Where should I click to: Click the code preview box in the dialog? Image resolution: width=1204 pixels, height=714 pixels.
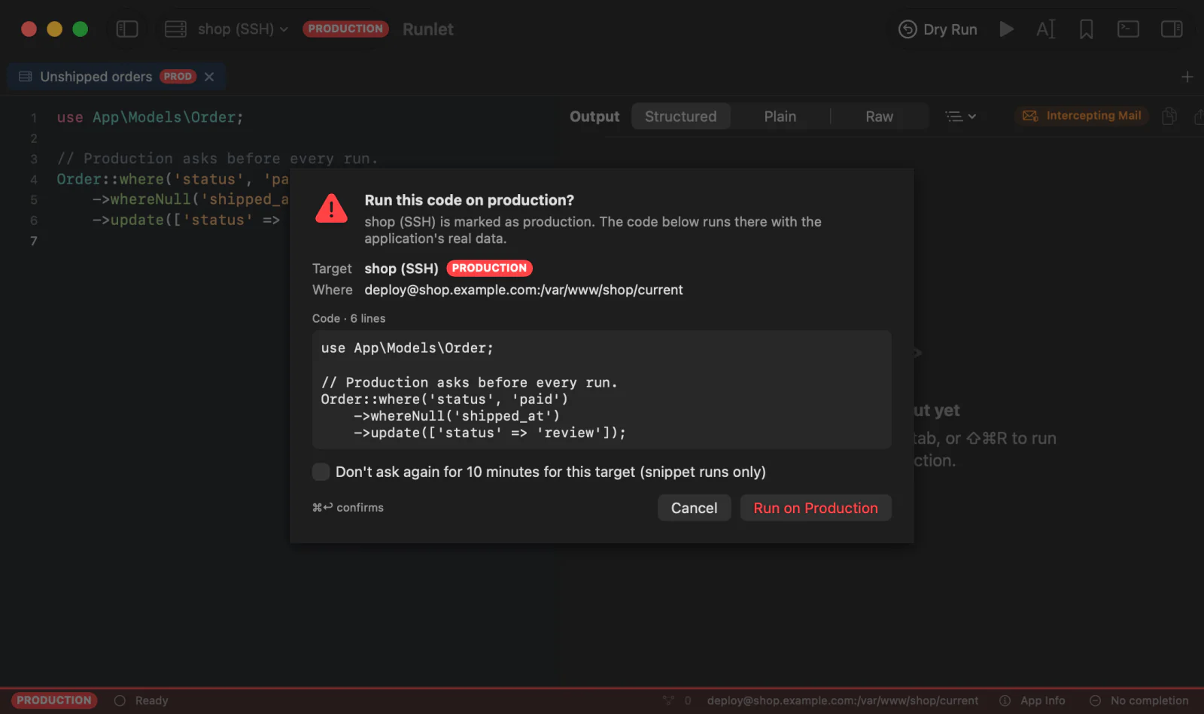point(602,390)
